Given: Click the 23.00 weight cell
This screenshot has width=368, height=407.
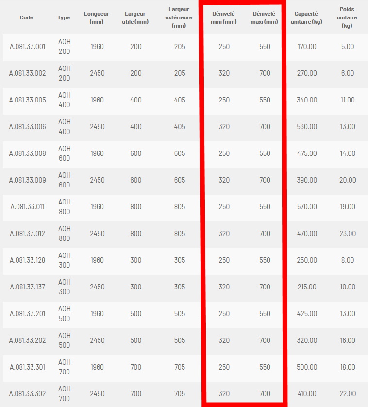Looking at the screenshot, I should (x=348, y=234).
